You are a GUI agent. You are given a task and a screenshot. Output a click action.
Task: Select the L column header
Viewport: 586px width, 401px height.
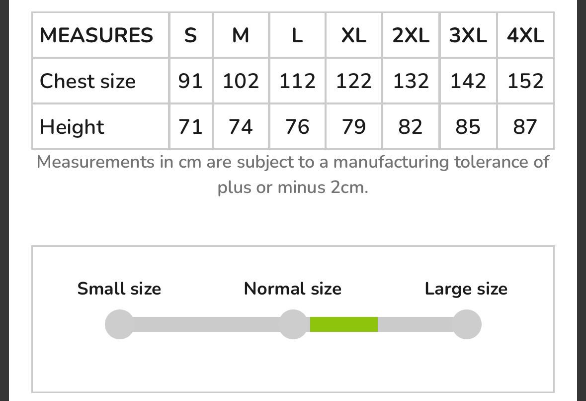298,35
